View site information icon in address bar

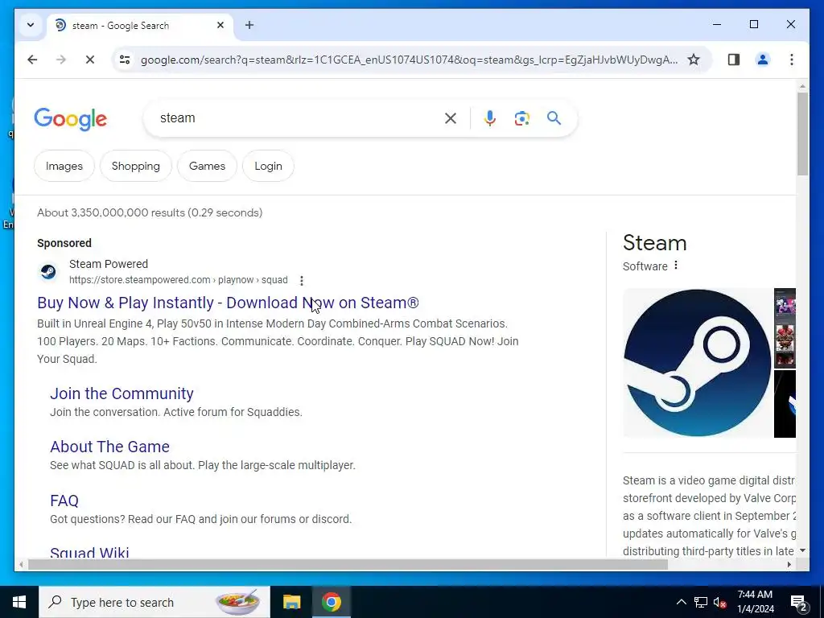click(125, 60)
